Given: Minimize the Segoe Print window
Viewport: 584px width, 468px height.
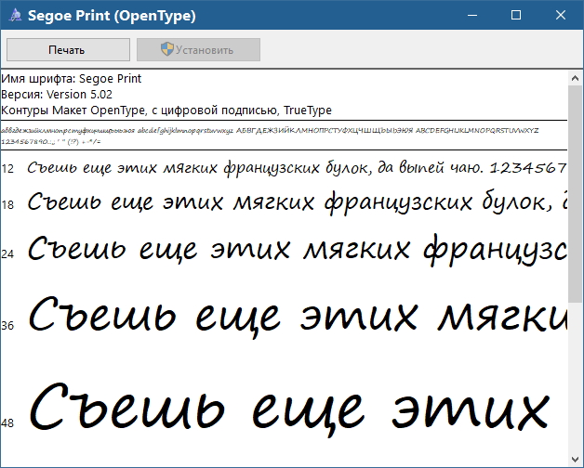Looking at the screenshot, I should (x=472, y=15).
